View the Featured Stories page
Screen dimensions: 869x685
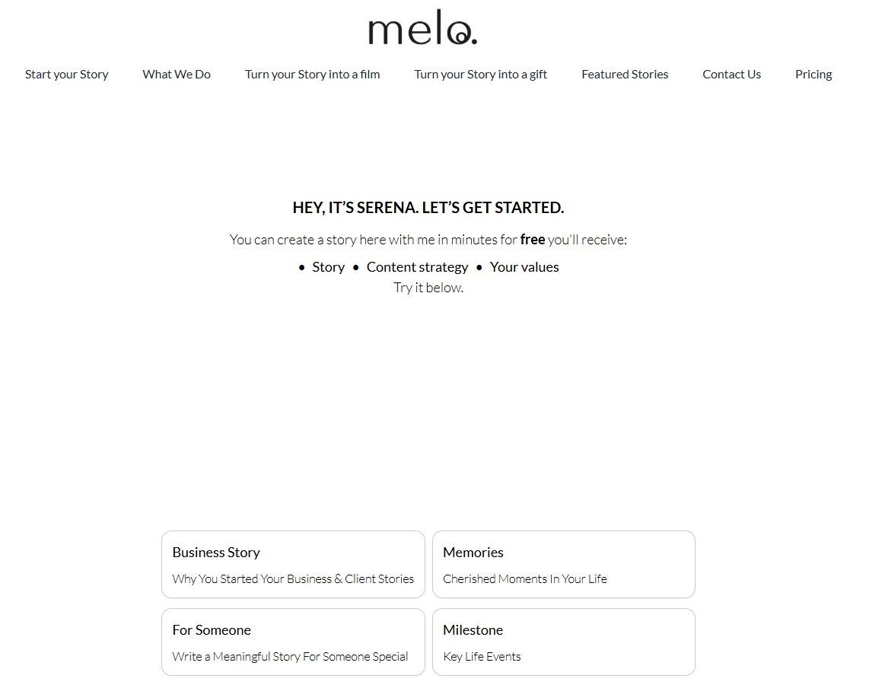[625, 75]
